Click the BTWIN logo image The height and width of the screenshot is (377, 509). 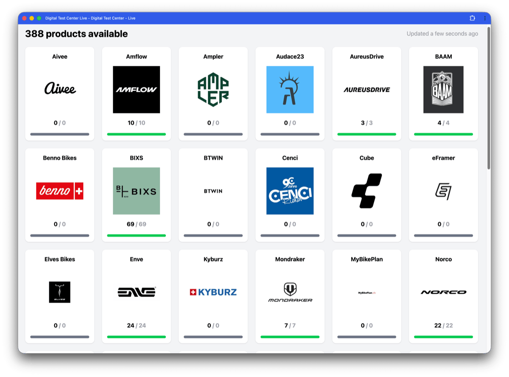(213, 191)
